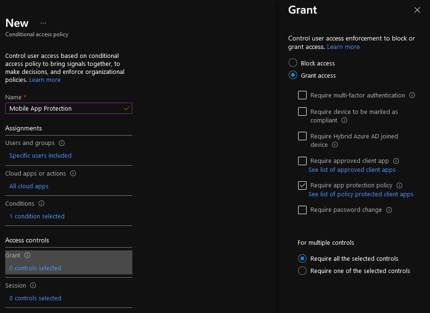Enable Require multi-factor authentication checkbox
Image resolution: width=430 pixels, height=313 pixels.
point(302,95)
